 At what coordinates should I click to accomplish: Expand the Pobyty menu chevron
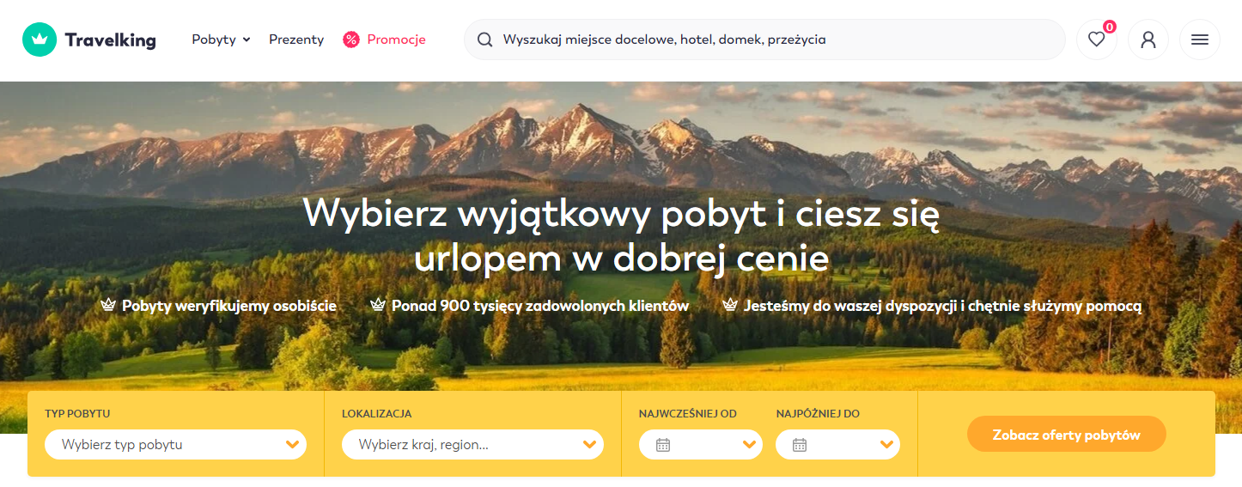click(247, 40)
